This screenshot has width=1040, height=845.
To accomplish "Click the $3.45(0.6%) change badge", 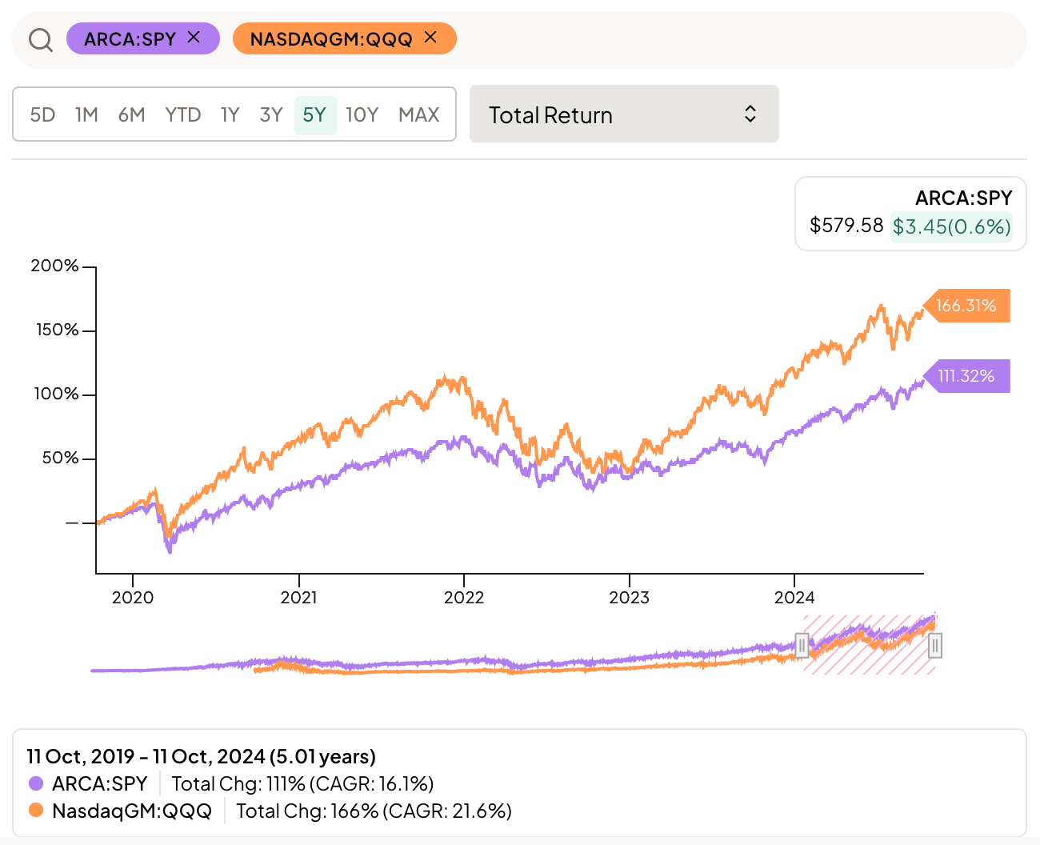I will pyautogui.click(x=951, y=226).
